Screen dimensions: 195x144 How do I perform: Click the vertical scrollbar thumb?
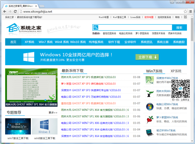(x=192, y=30)
